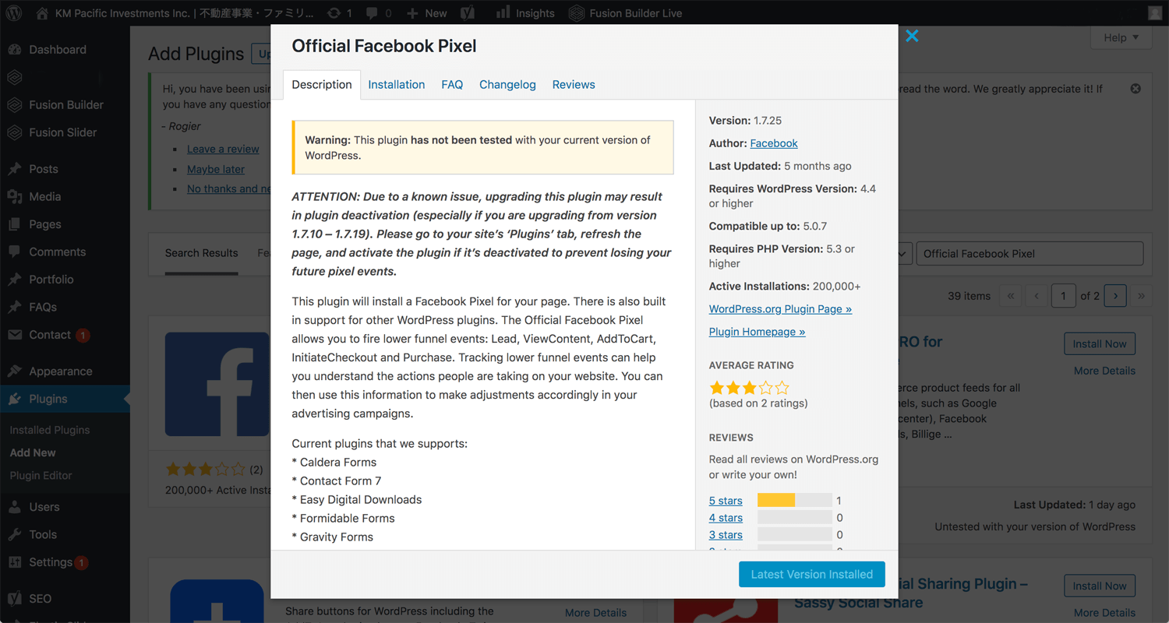Click Leave a review link

223,150
